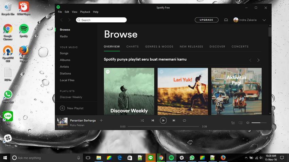
Task: Click the song progress bar
Action: click(163, 126)
